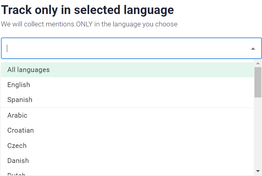Click the description text under the heading
Image resolution: width=262 pixels, height=176 pixels.
(x=89, y=24)
